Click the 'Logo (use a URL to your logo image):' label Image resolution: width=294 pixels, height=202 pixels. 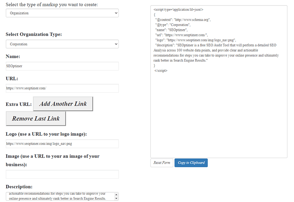46,134
